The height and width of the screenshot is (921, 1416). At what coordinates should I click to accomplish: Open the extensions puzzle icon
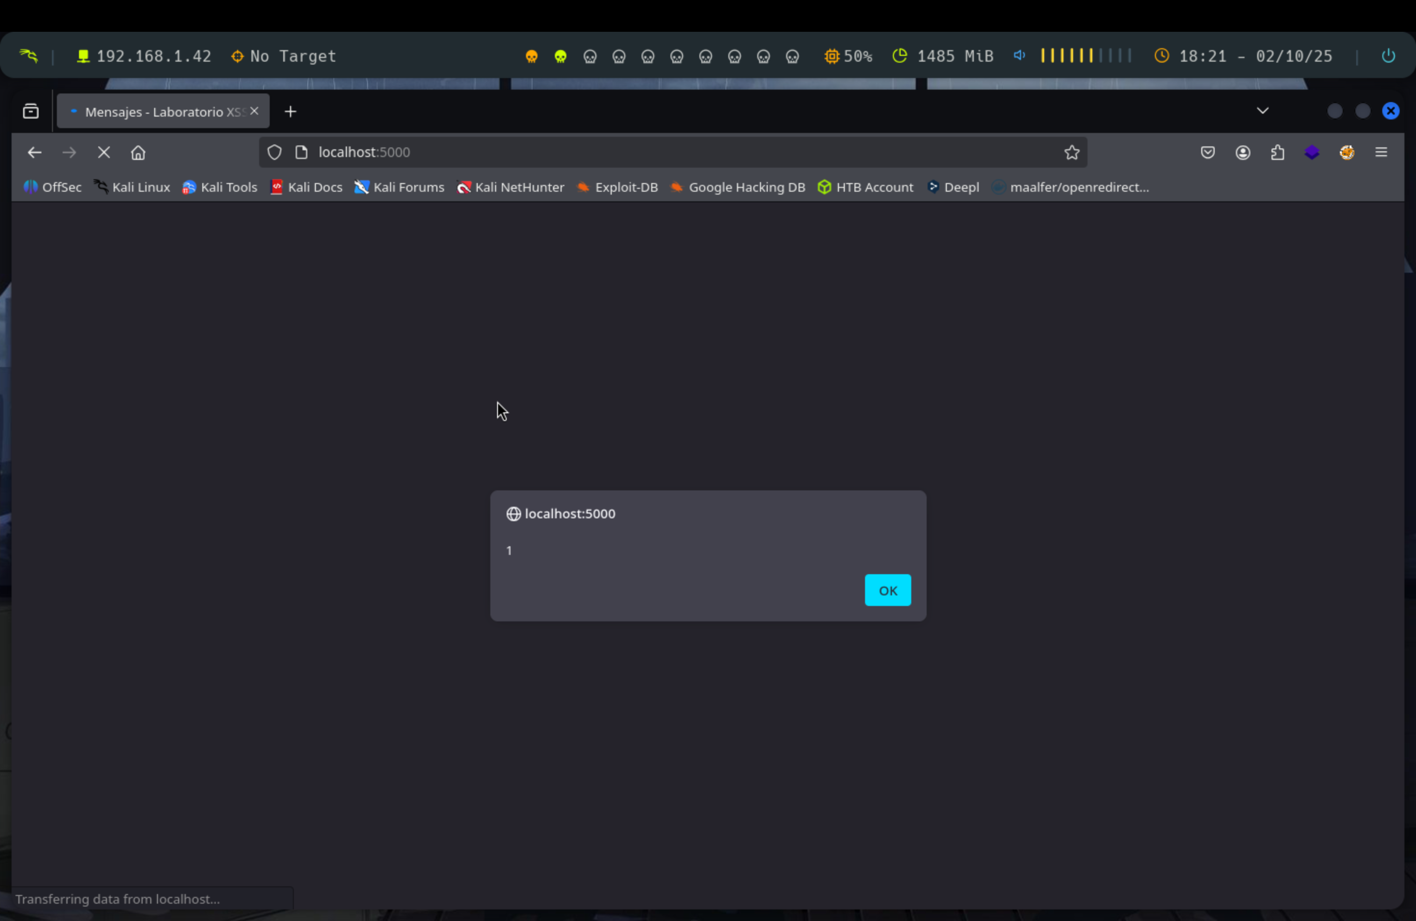(x=1277, y=153)
